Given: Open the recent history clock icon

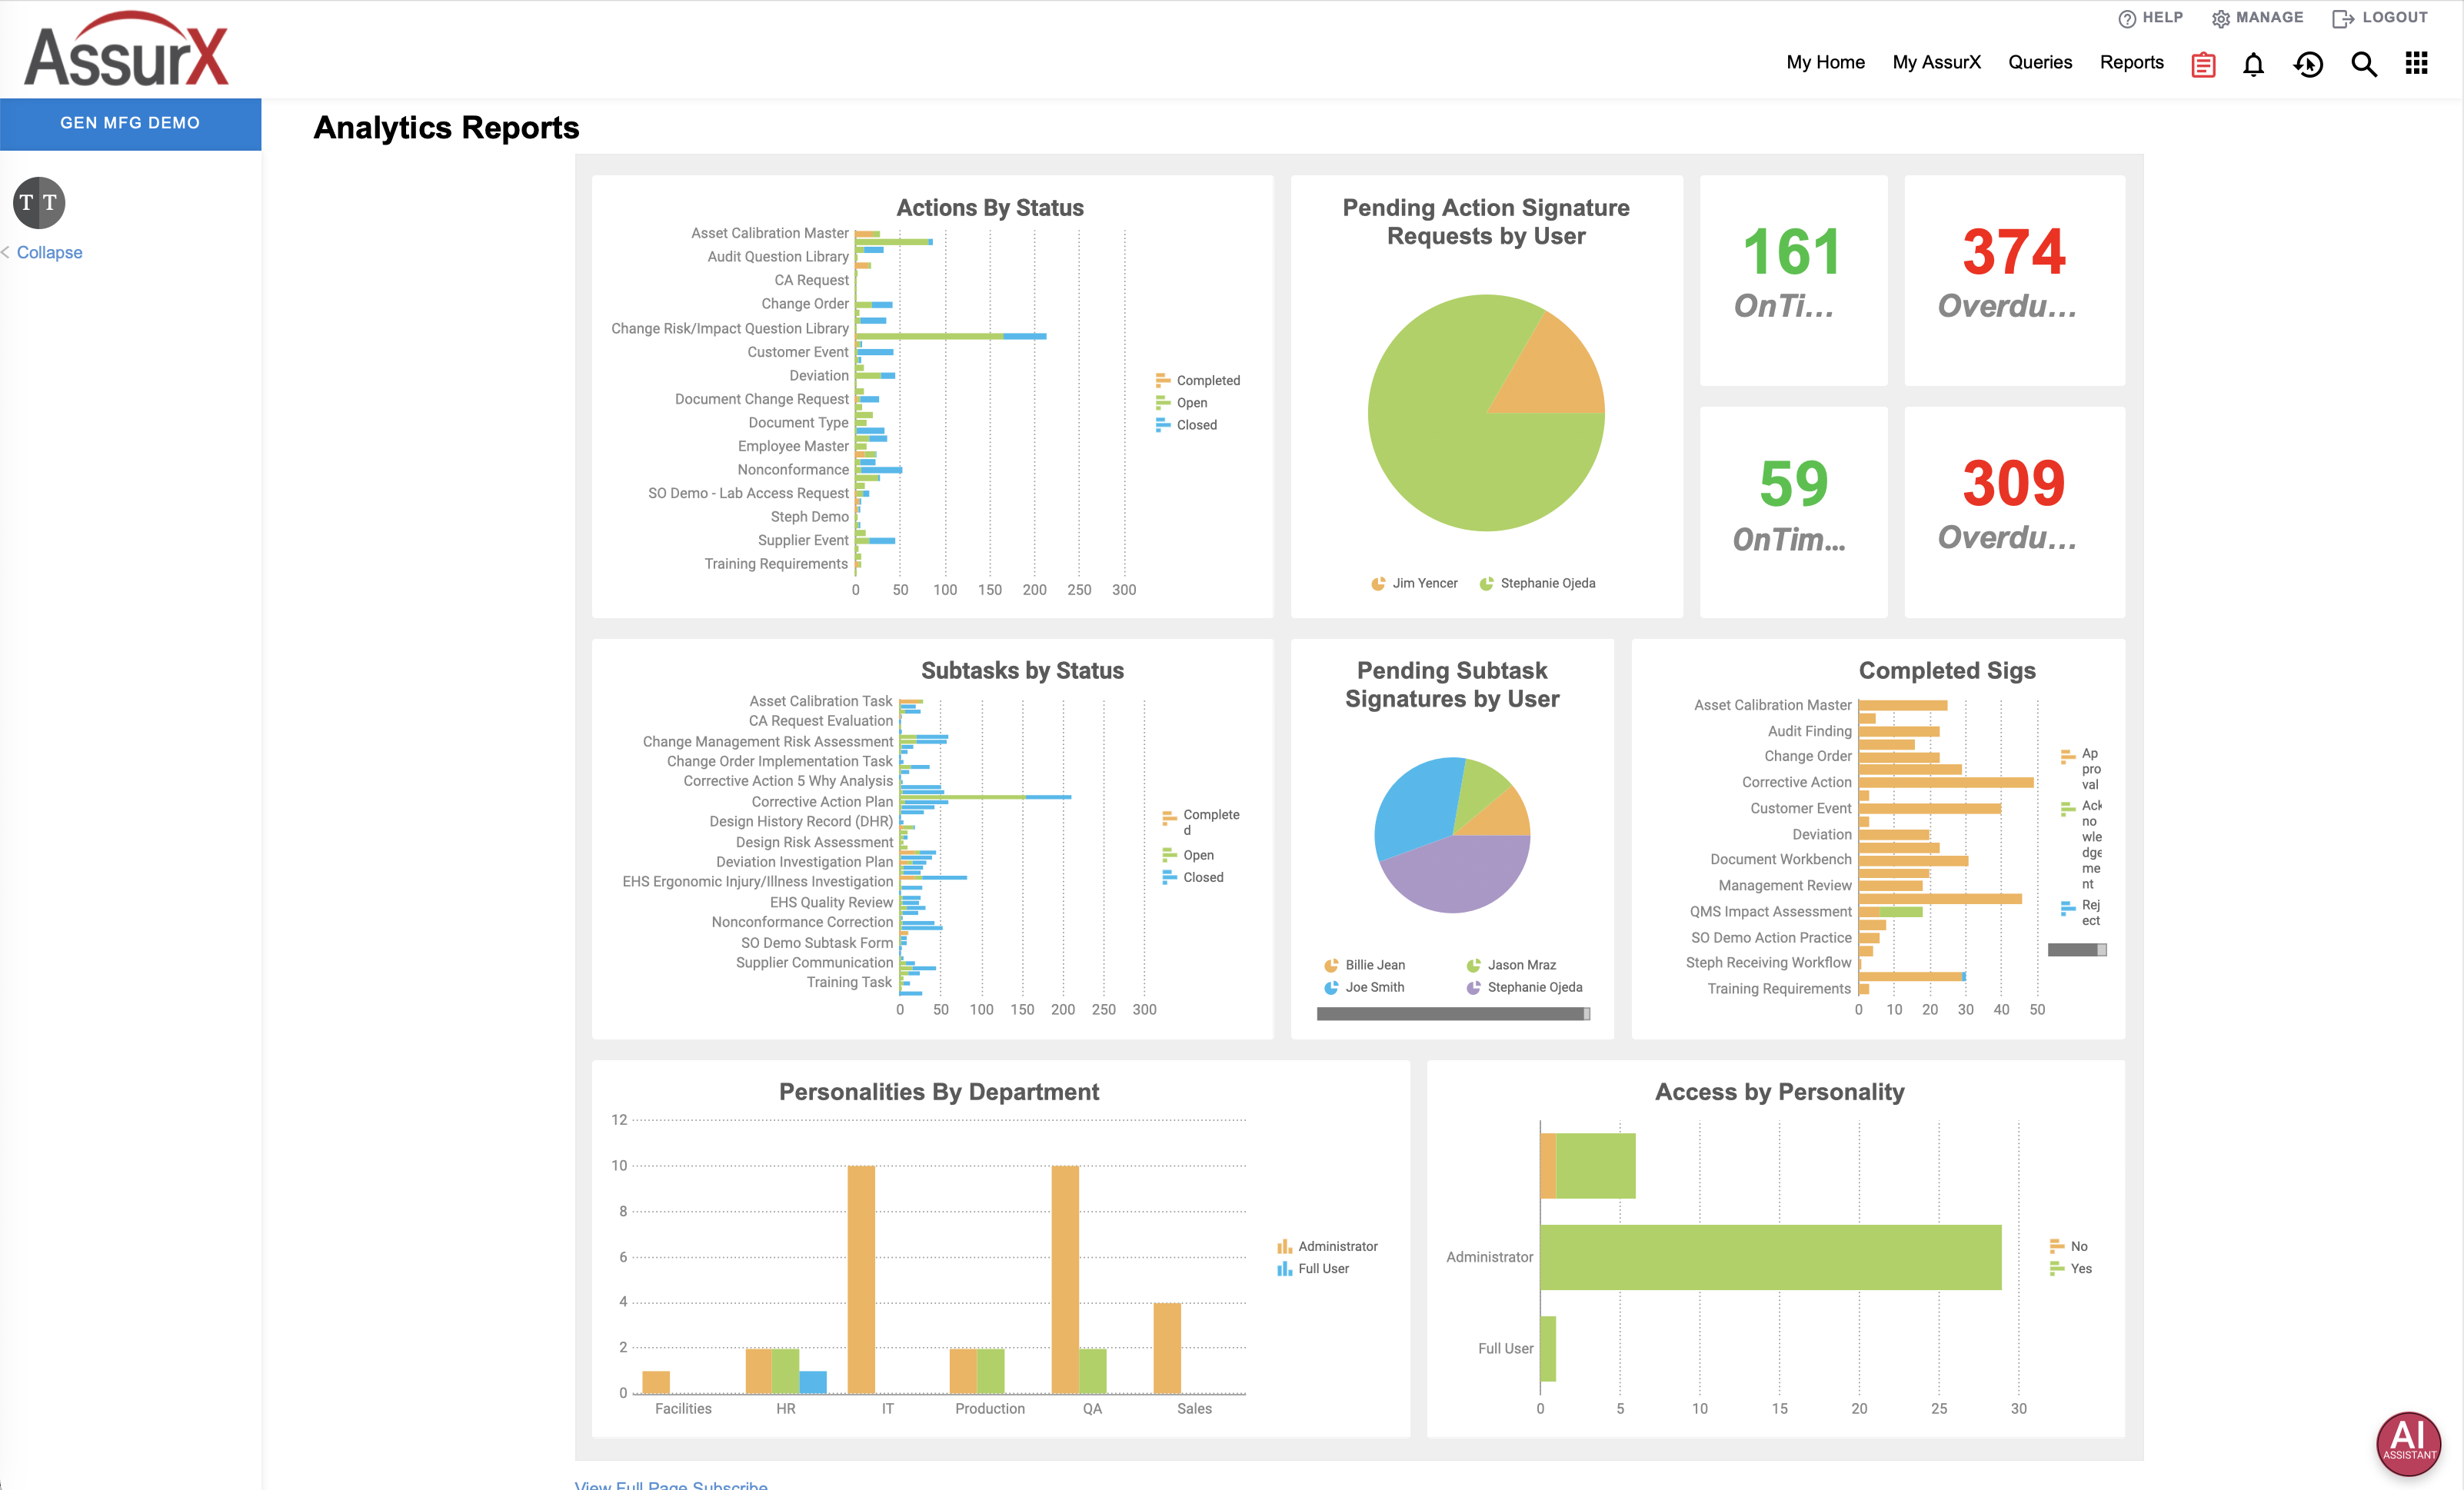Looking at the screenshot, I should 2308,64.
